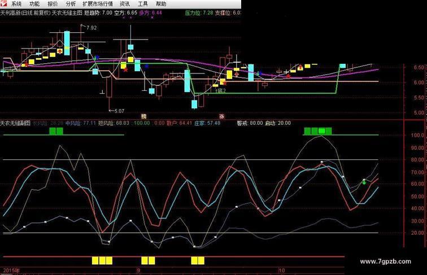
Task: Click the month 9 date axis label
Action: pyautogui.click(x=138, y=270)
